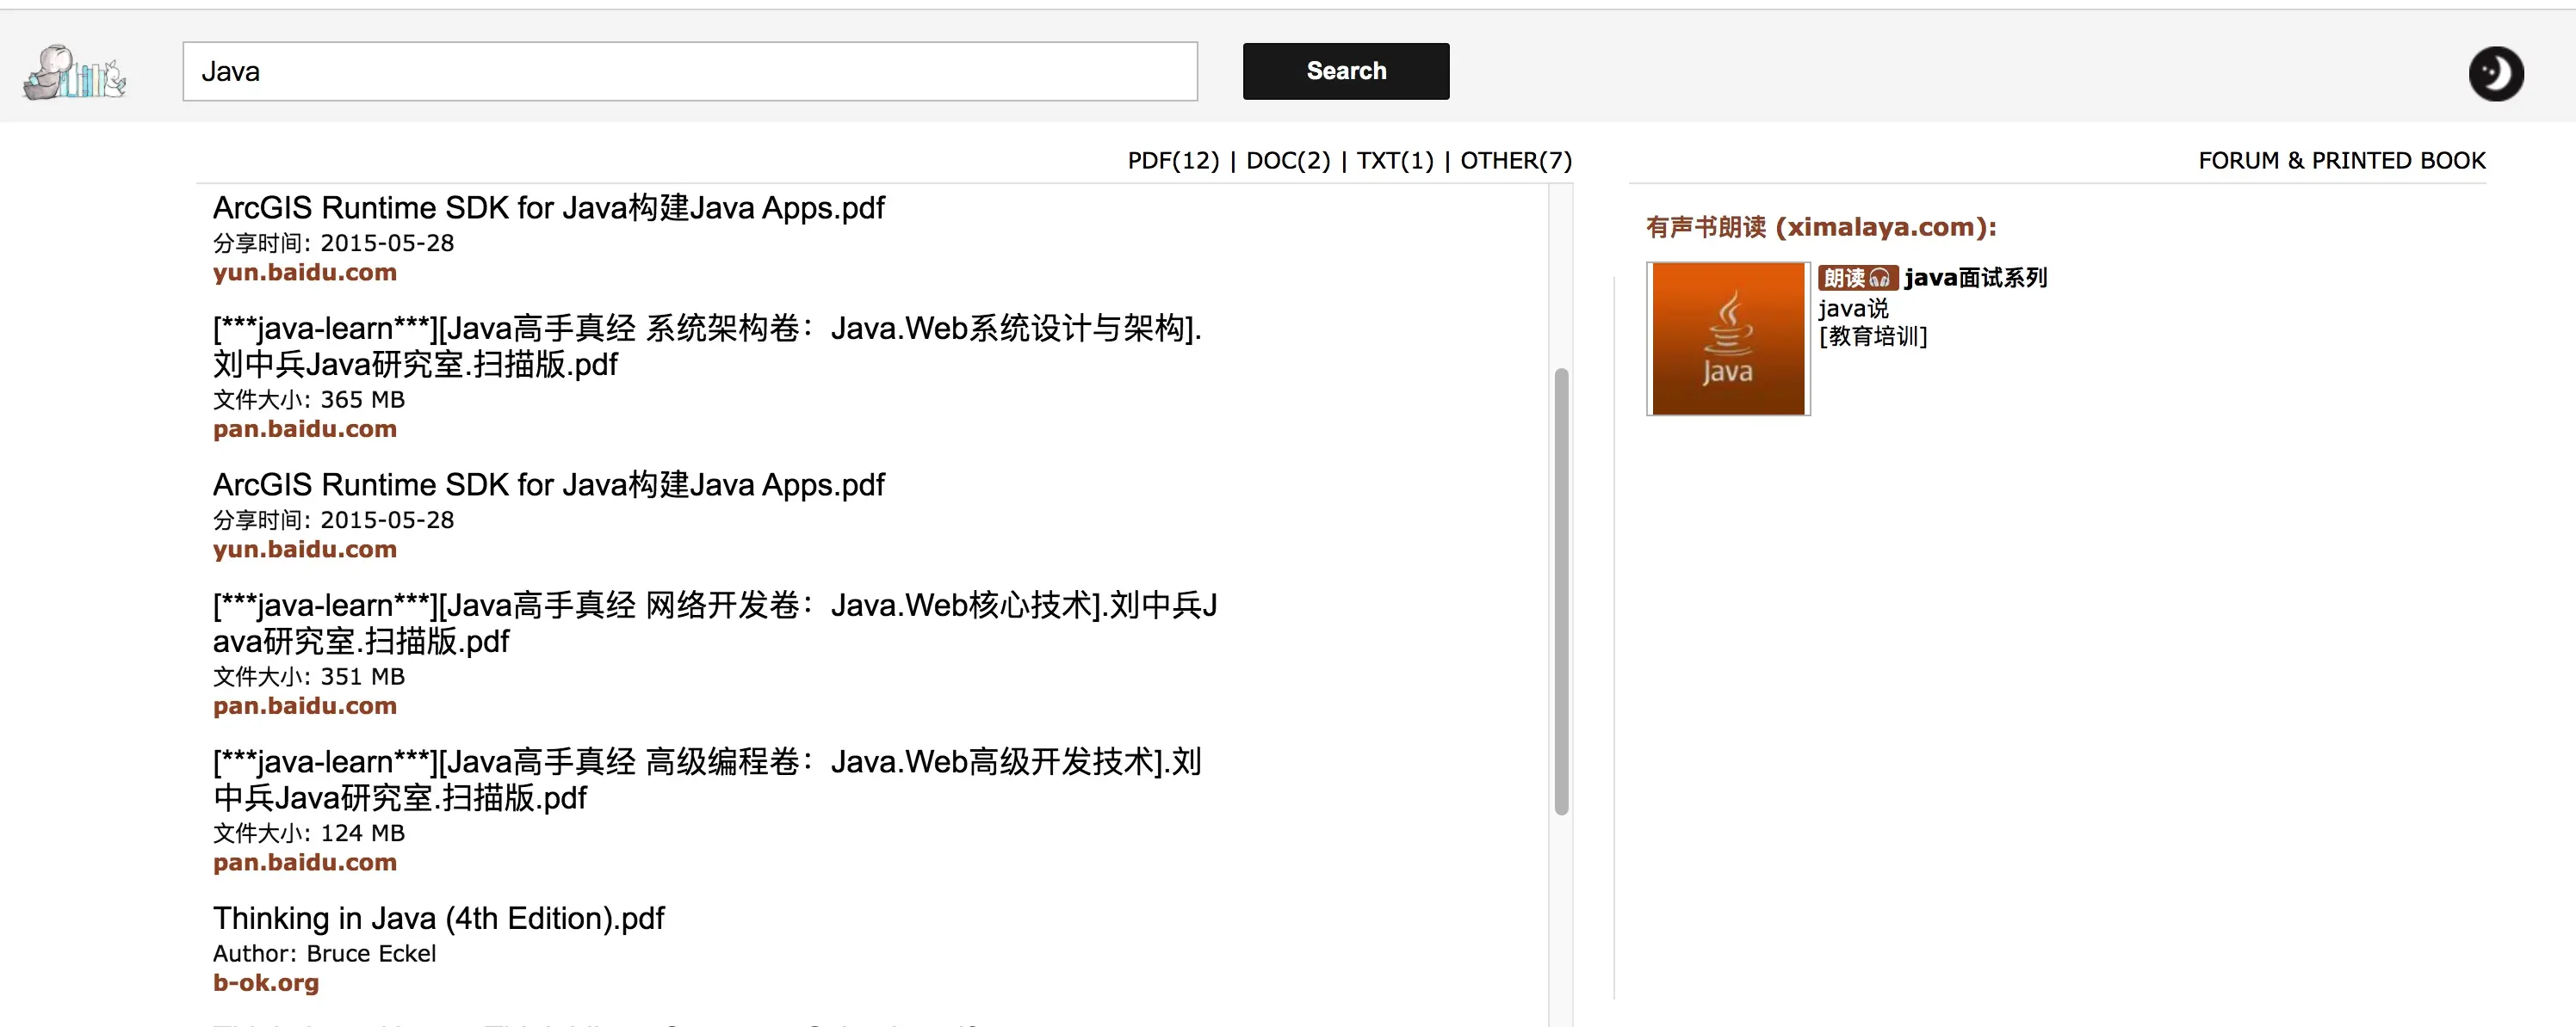Toggle dark mode moon icon
This screenshot has width=2576, height=1027.
2495,73
